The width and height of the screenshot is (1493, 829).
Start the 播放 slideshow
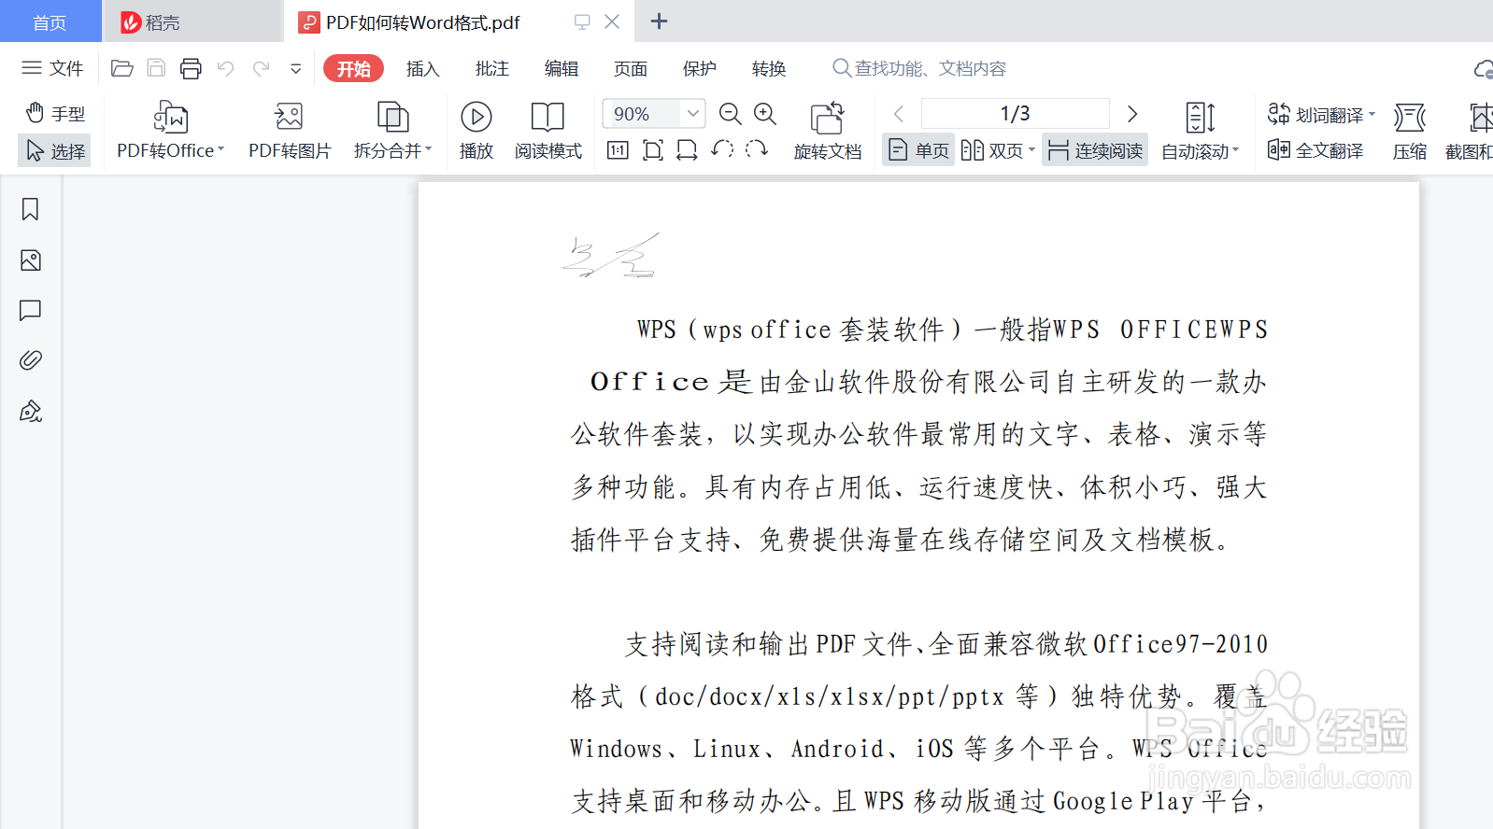[476, 130]
